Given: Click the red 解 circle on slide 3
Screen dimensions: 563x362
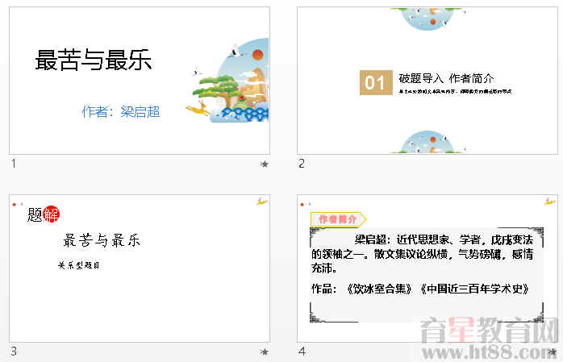Looking at the screenshot, I should coord(51,214).
